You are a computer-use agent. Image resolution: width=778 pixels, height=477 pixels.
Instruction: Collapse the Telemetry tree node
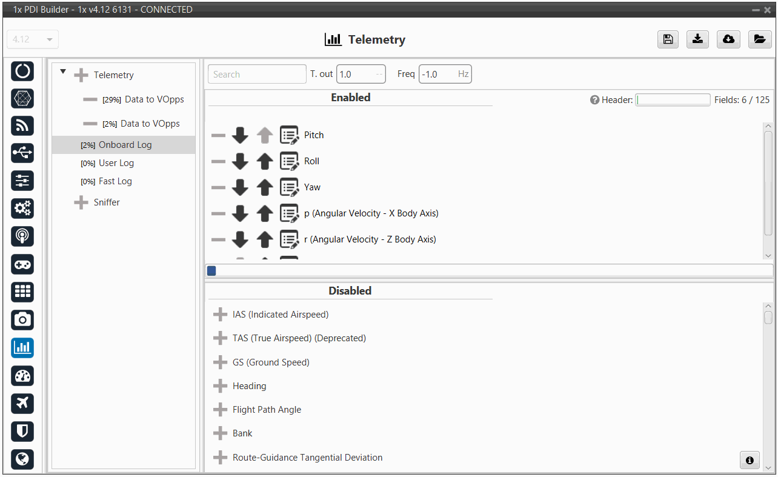[63, 72]
